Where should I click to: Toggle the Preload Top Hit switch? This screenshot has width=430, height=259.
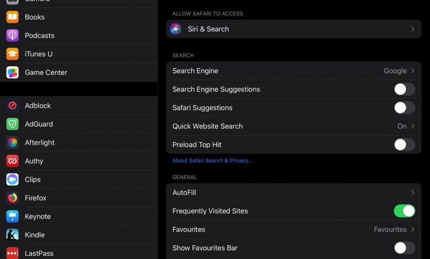point(404,144)
